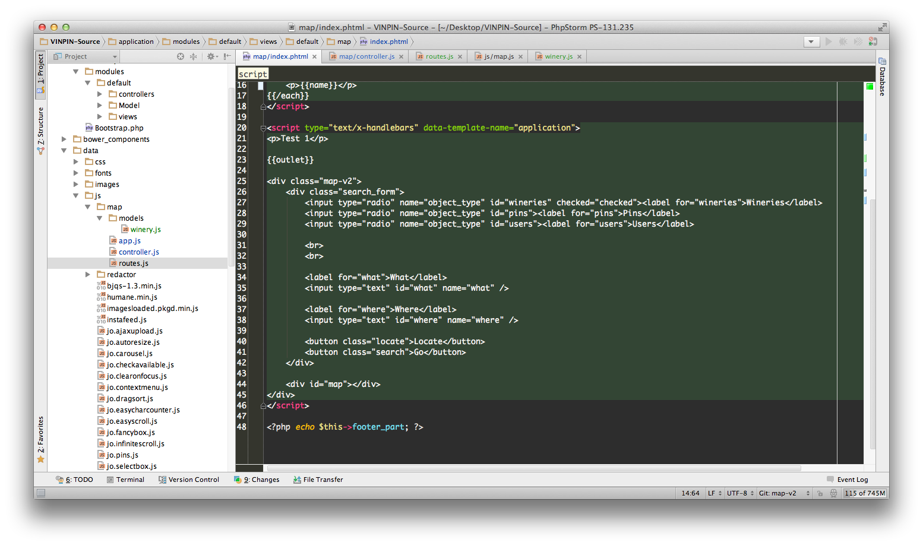This screenshot has width=923, height=546.
Task: Click the memory indicator 115 of 745M
Action: click(865, 493)
